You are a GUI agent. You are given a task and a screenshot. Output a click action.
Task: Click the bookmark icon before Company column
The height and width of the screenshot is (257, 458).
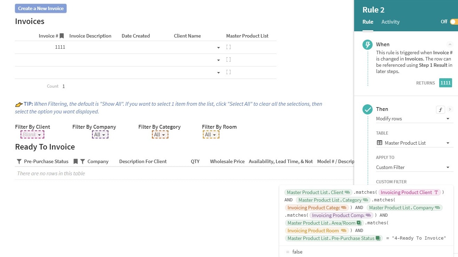coord(76,161)
